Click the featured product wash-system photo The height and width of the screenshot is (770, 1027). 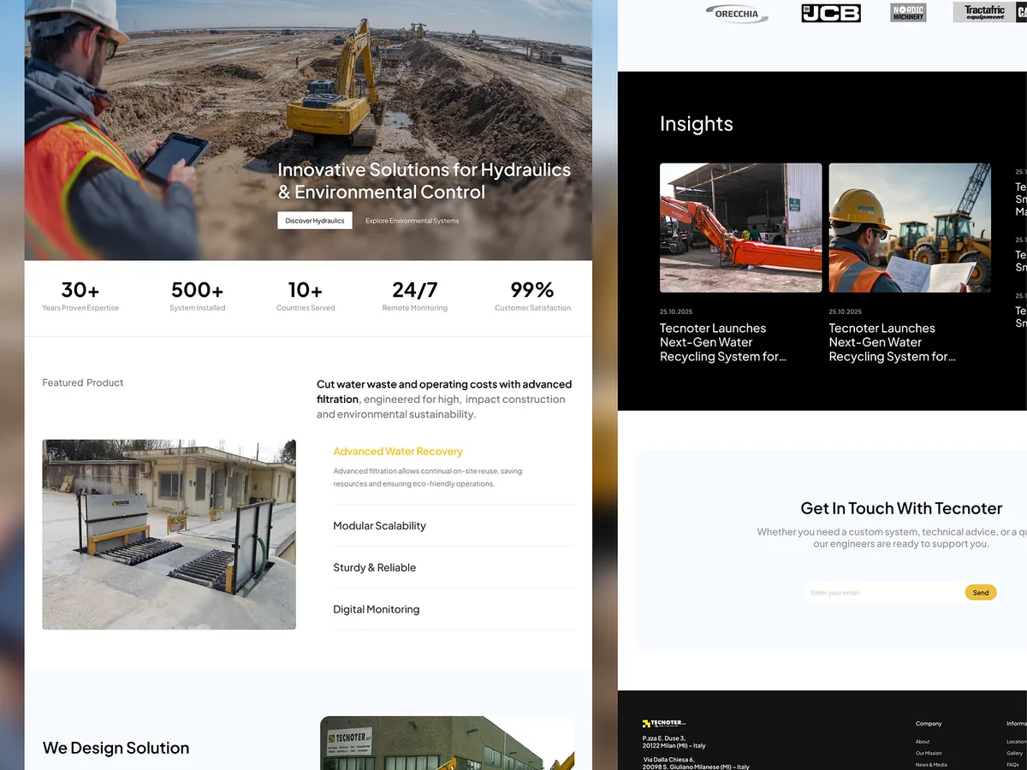coord(169,535)
